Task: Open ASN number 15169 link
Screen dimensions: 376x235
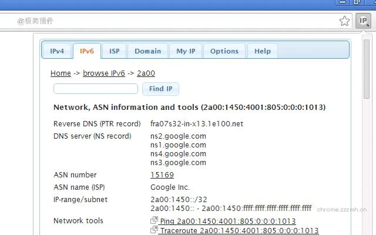Action: [x=162, y=175]
